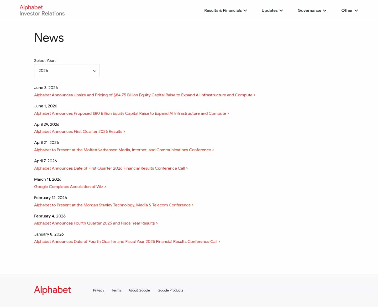Open Fourth Quarter 2025 Conference Call date announcement

click(x=127, y=242)
